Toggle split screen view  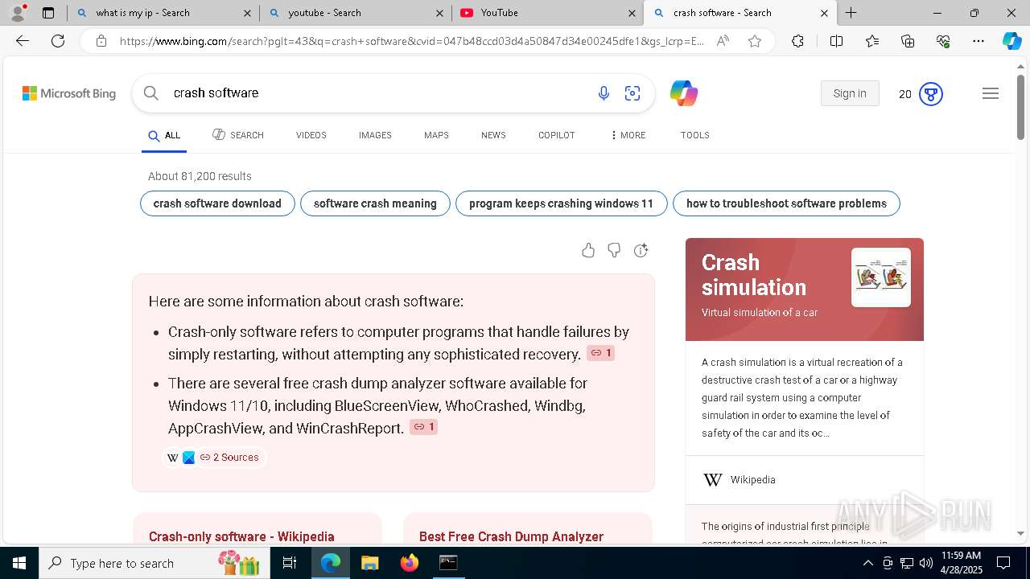pyautogui.click(x=836, y=41)
